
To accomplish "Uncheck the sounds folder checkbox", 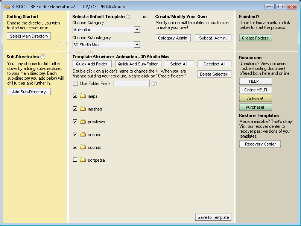I will click(75, 147).
